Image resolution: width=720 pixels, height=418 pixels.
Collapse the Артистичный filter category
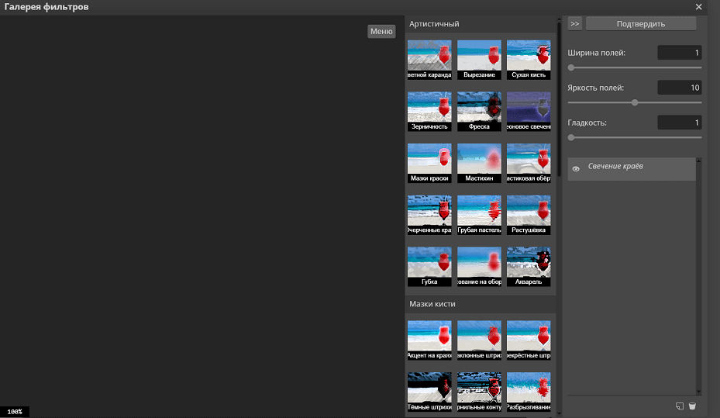click(x=481, y=24)
